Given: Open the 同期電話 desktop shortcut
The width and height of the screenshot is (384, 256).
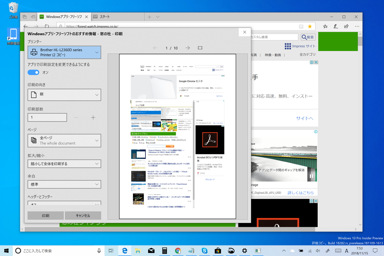Looking at the screenshot, I should pos(13,37).
